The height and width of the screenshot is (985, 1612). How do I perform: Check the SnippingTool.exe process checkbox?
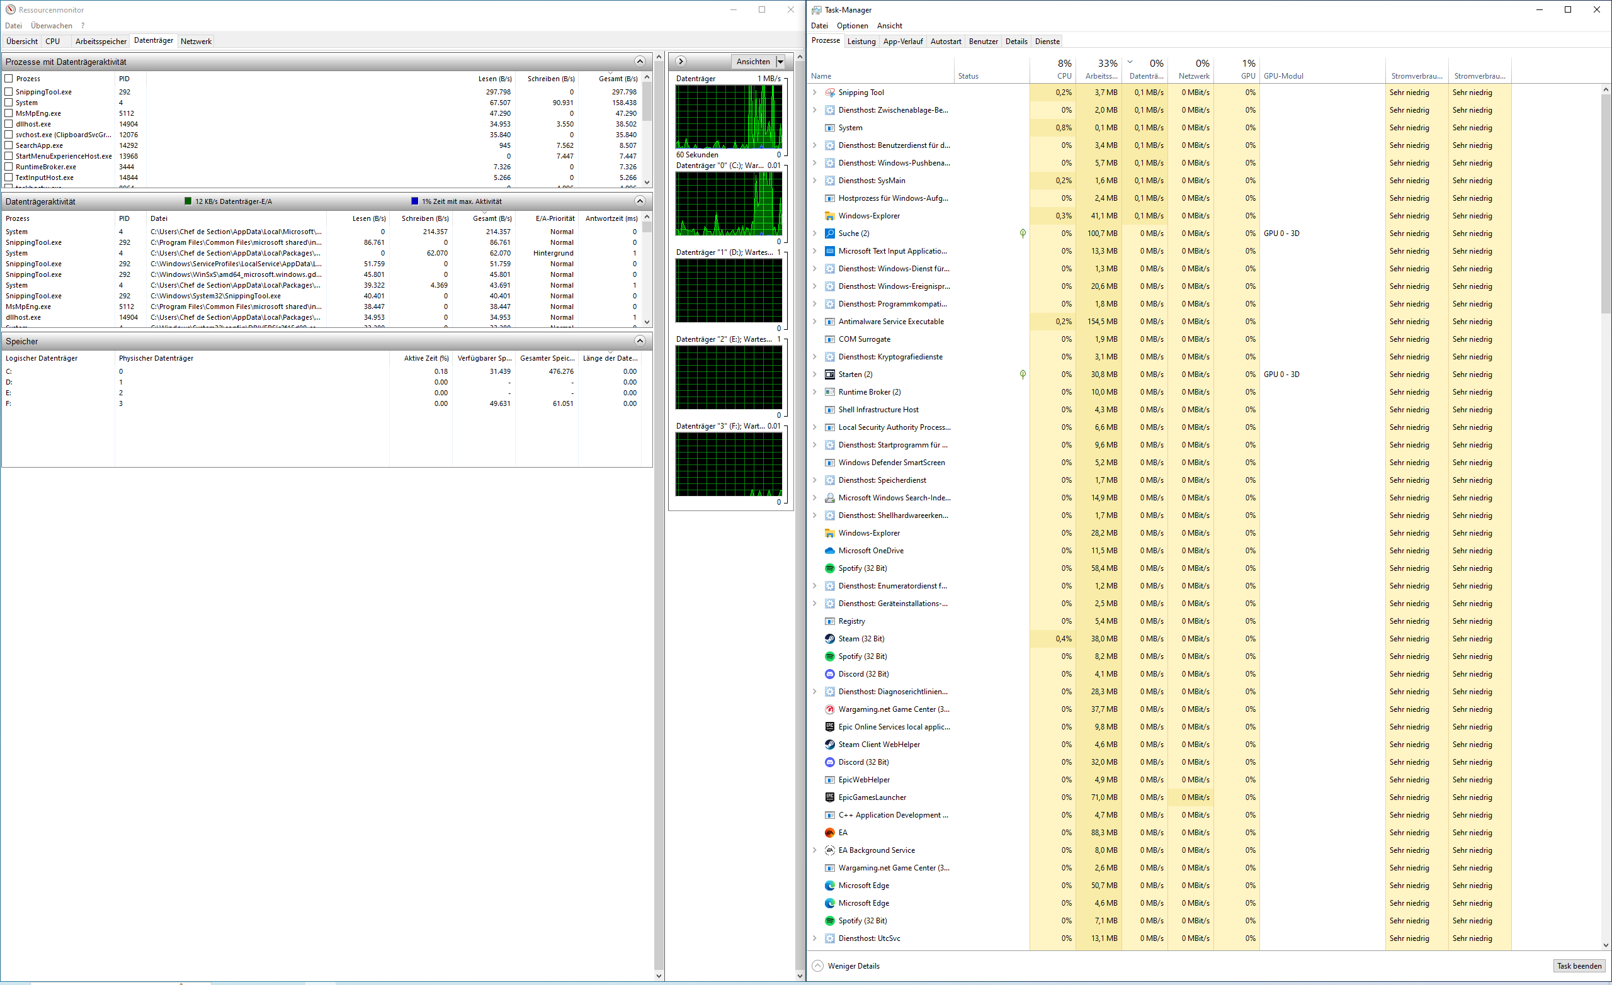9,93
